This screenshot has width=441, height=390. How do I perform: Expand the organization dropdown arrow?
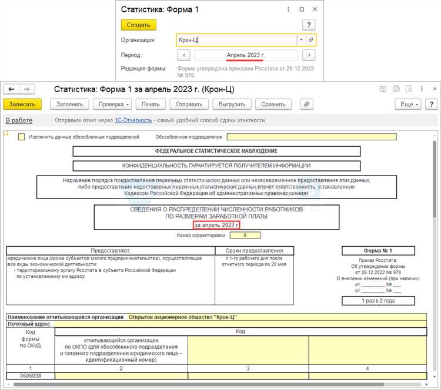(x=301, y=39)
